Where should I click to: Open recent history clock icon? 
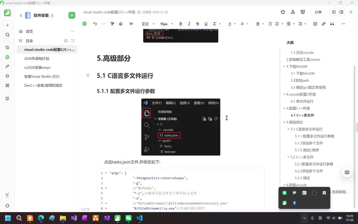[x=7, y=48]
